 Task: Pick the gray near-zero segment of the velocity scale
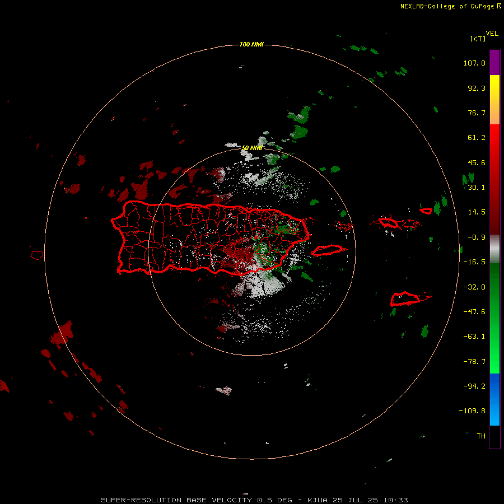[494, 249]
